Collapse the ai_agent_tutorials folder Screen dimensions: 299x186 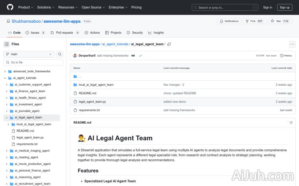[x=5, y=78]
